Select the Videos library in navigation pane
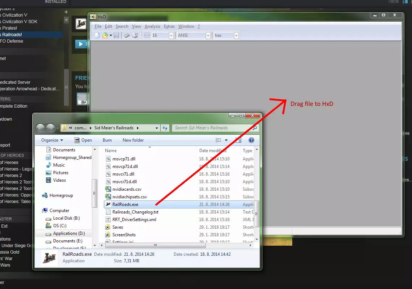Screen dimensions: 412x289 59,180
